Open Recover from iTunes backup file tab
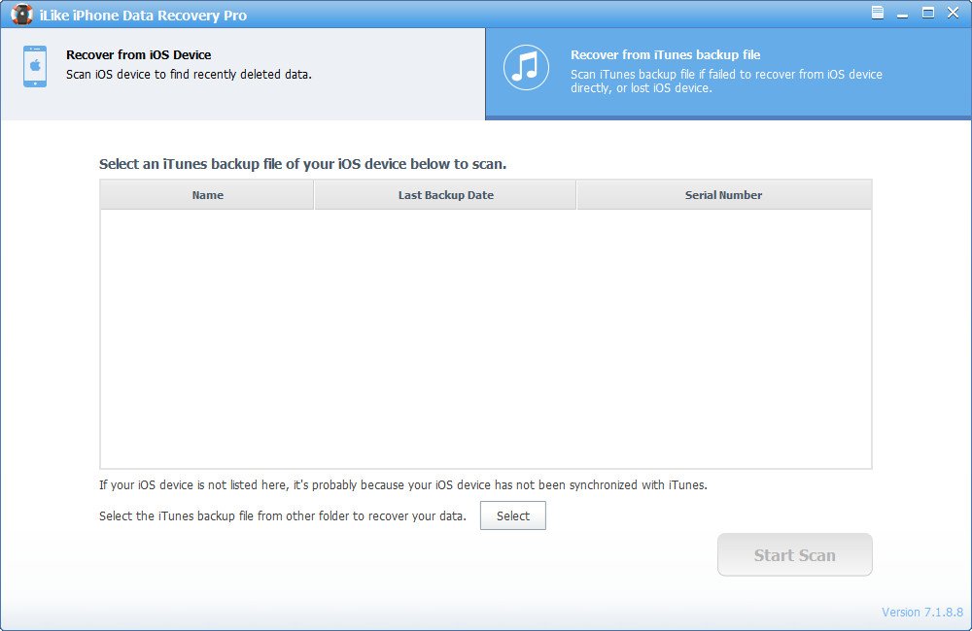This screenshot has height=631, width=972. (728, 74)
